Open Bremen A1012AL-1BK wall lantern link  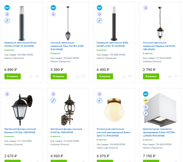coord(20,131)
